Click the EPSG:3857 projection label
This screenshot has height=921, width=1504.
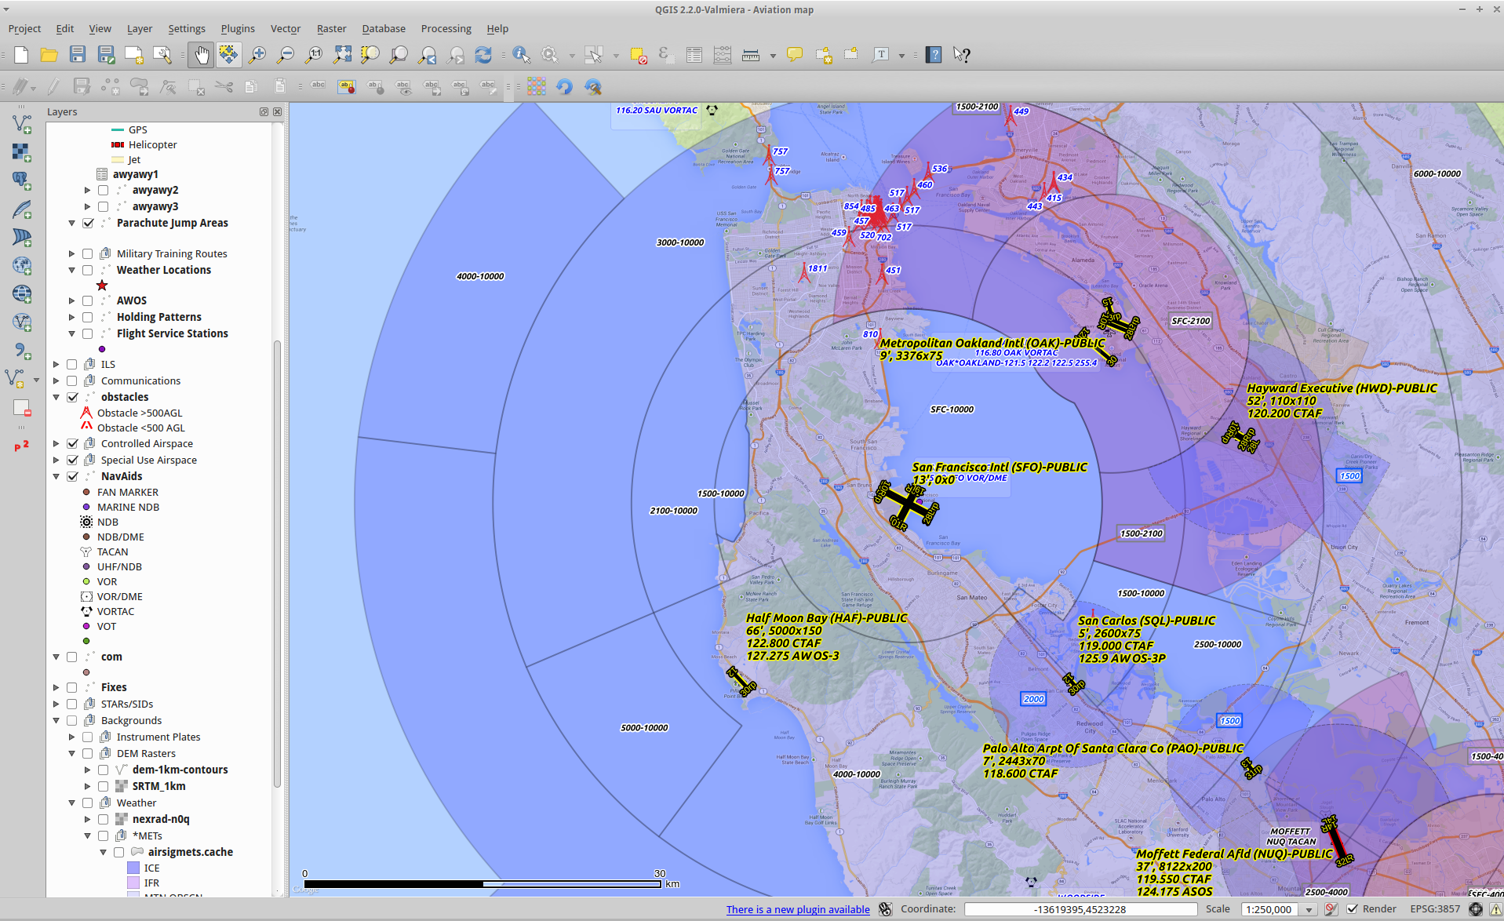(1435, 909)
